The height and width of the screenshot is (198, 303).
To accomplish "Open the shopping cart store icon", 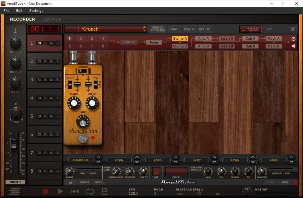I will click(x=293, y=29).
